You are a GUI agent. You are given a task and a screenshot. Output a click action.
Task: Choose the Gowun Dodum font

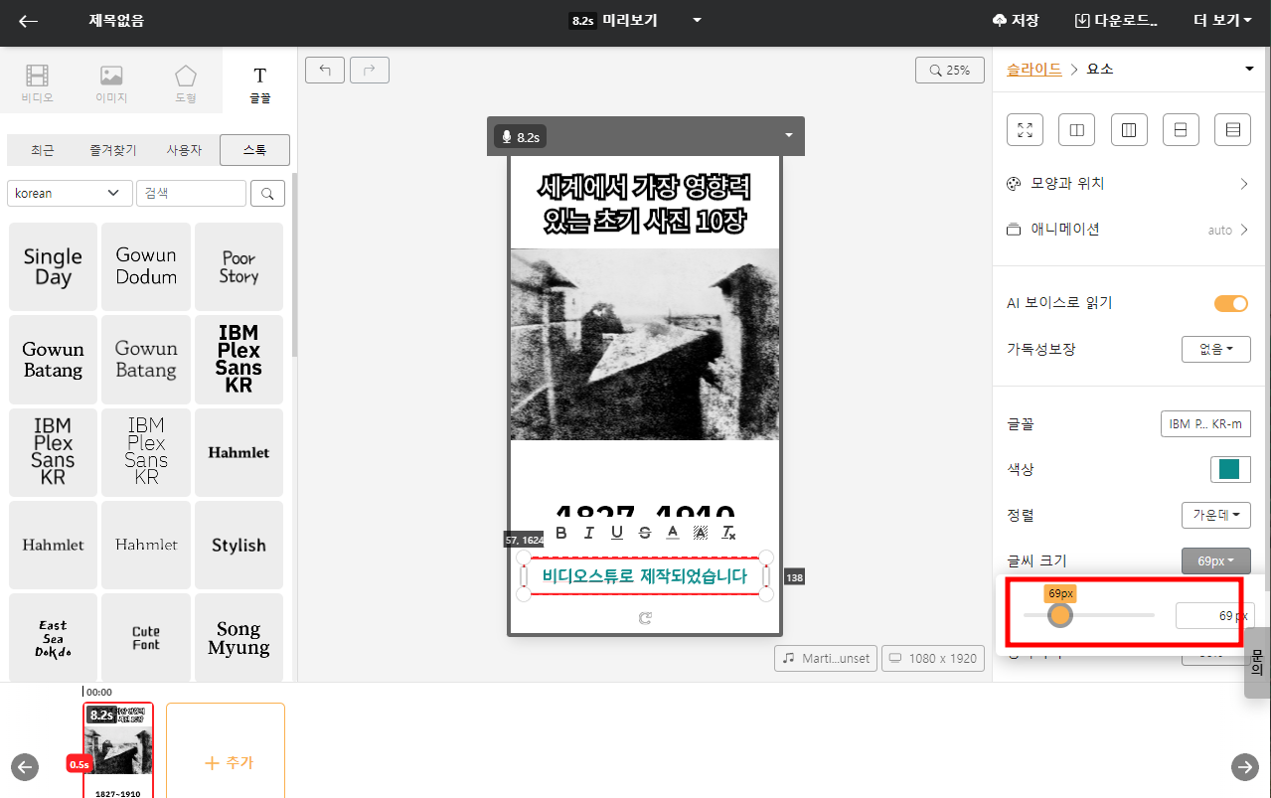point(146,266)
